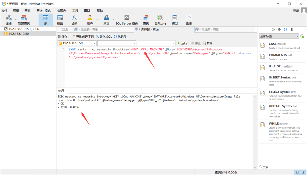Click the SELECT Syntax snippet icon
The image size is (307, 175).
point(263,93)
